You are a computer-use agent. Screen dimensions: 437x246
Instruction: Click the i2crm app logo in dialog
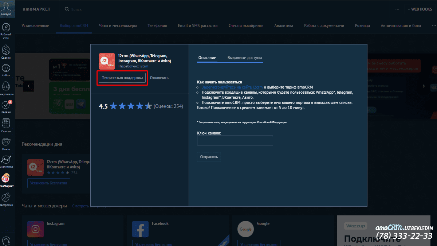107,61
